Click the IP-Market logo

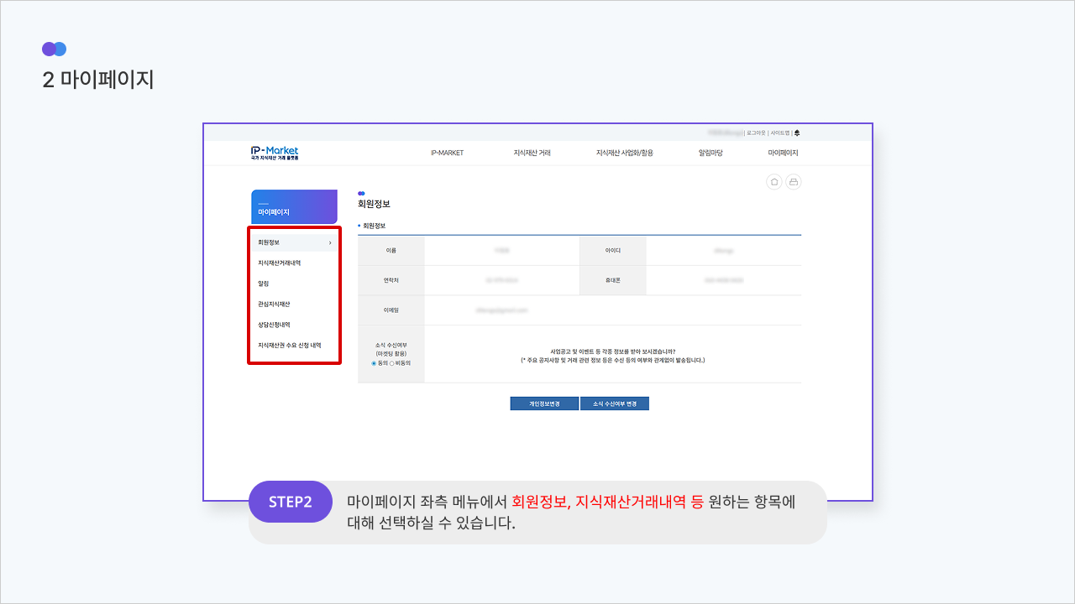point(275,153)
